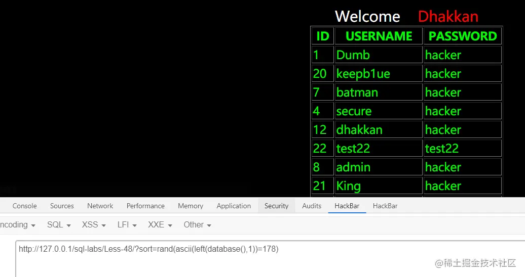Click the PASSWORD column header
The height and width of the screenshot is (277, 525).
(x=462, y=36)
